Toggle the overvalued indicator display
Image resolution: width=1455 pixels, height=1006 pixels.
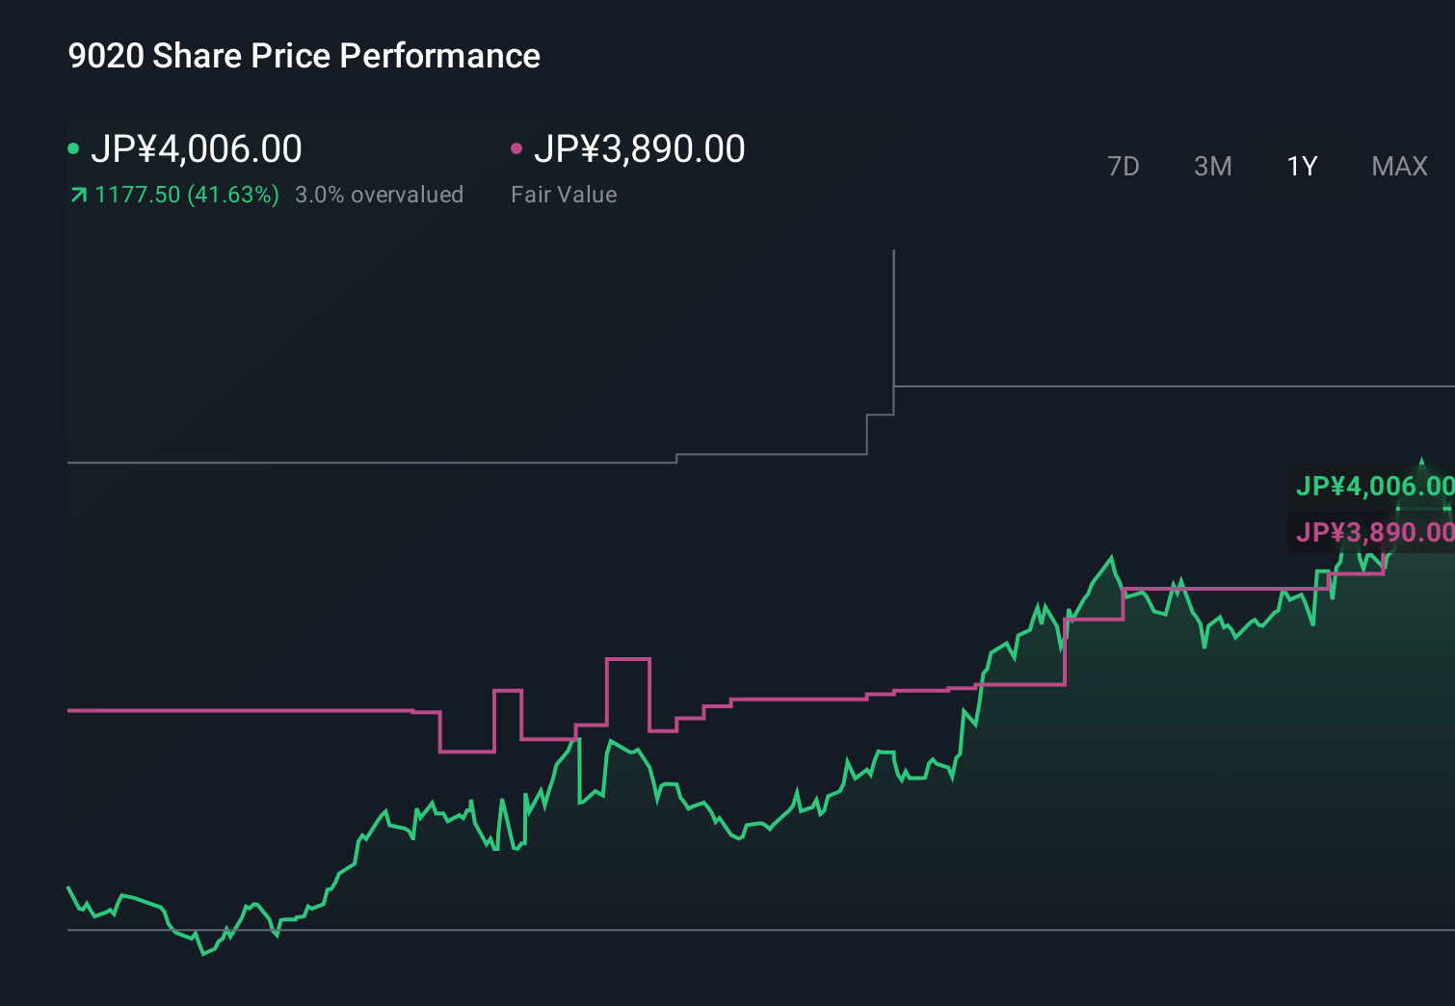point(380,194)
